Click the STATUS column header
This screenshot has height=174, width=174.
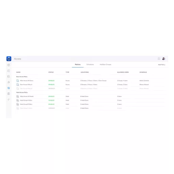click(x=51, y=72)
